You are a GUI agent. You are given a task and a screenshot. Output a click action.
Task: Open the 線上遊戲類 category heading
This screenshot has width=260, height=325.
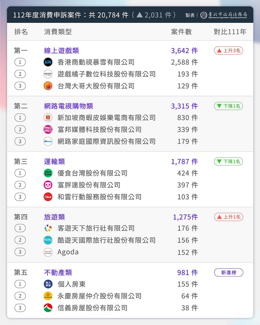pos(61,51)
